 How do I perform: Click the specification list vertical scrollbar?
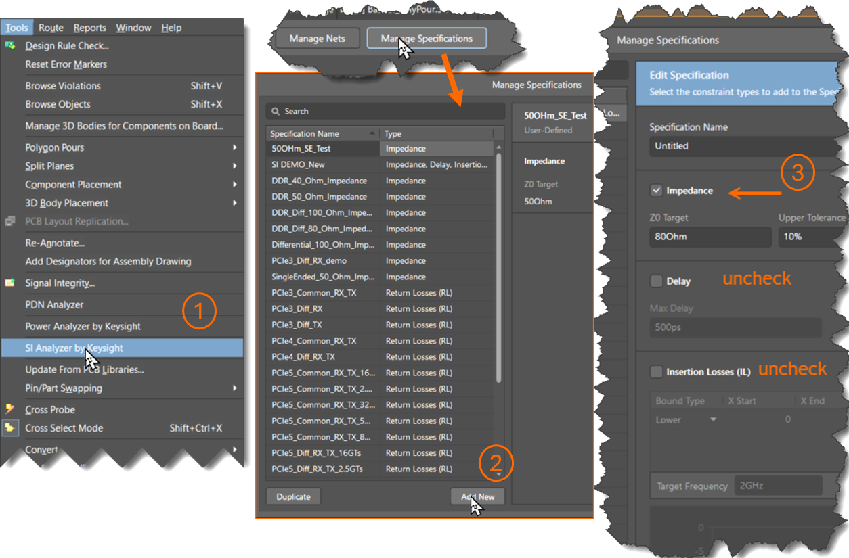click(x=499, y=267)
